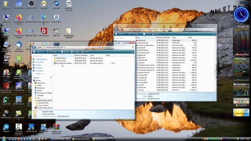
Task: Open the Organiser menu in the back Explorer window
Action: coord(121,34)
